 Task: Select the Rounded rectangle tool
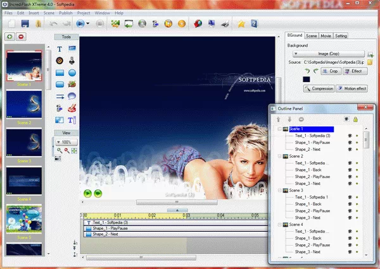(60, 85)
